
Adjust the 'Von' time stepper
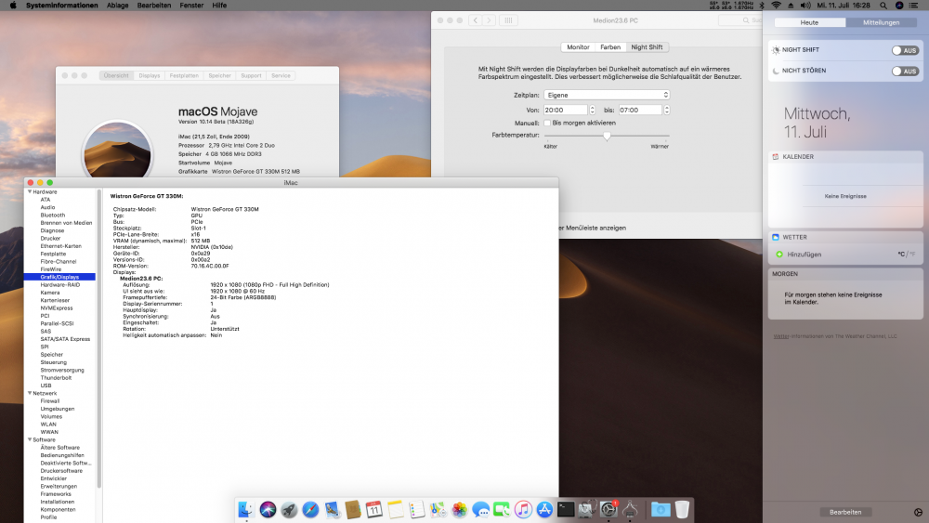coord(592,111)
